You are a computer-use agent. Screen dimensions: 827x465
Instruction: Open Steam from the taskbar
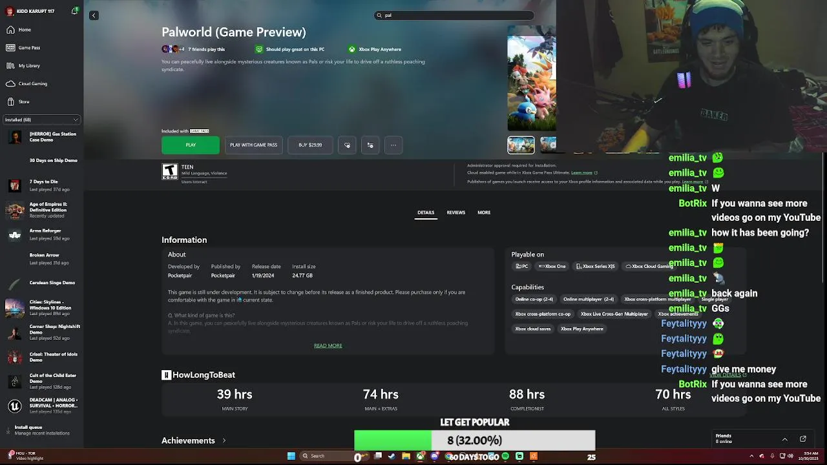(x=392, y=456)
